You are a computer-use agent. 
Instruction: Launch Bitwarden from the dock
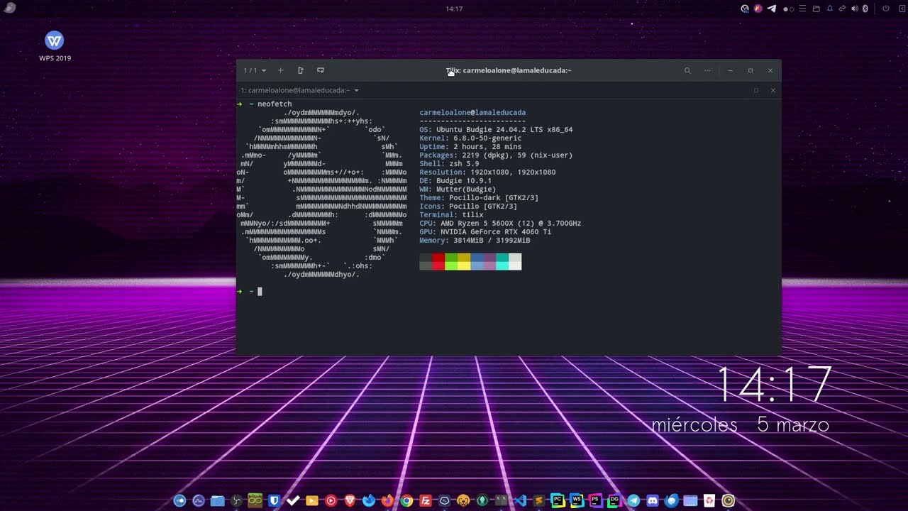[275, 500]
